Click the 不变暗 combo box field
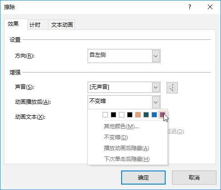221x190 pixels. coord(124,102)
